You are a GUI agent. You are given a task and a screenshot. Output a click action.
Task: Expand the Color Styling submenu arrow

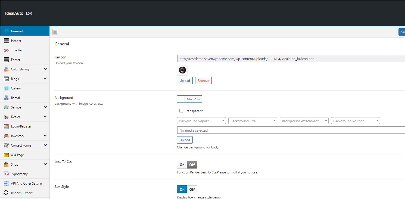(45, 69)
